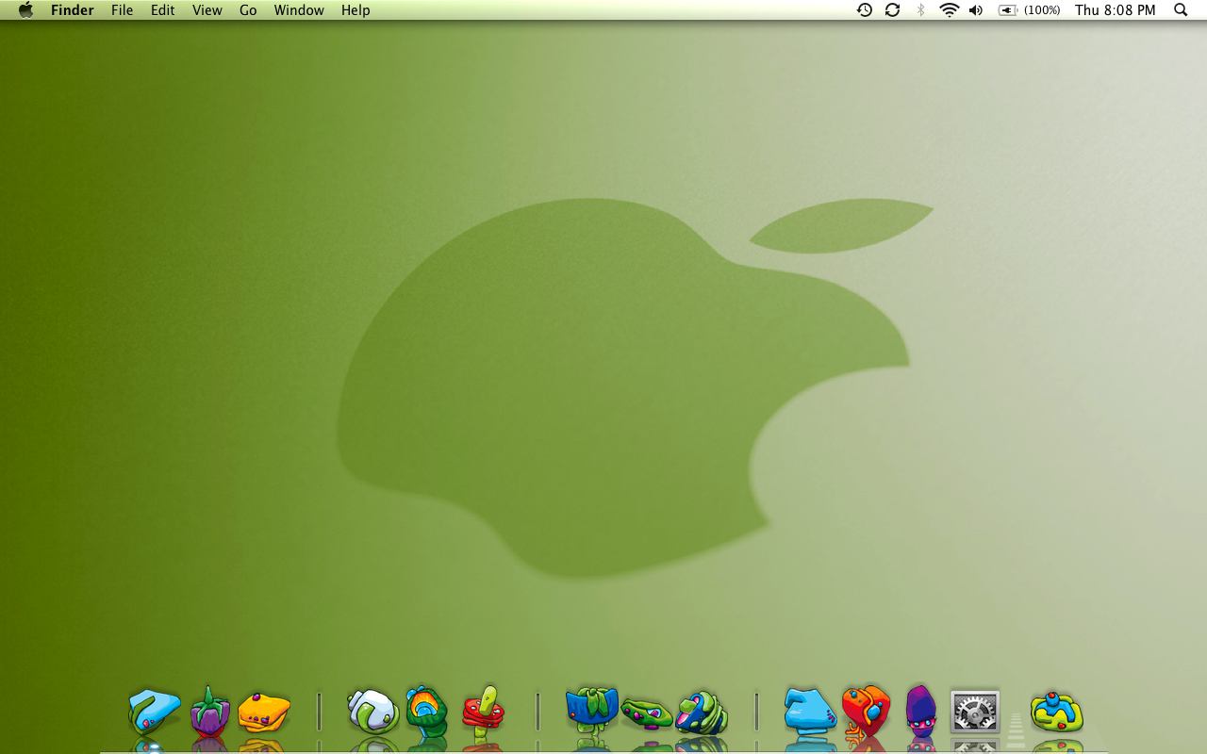This screenshot has width=1207, height=754.
Task: Open the yellow-green blob icon at dock end
Action: click(1057, 712)
